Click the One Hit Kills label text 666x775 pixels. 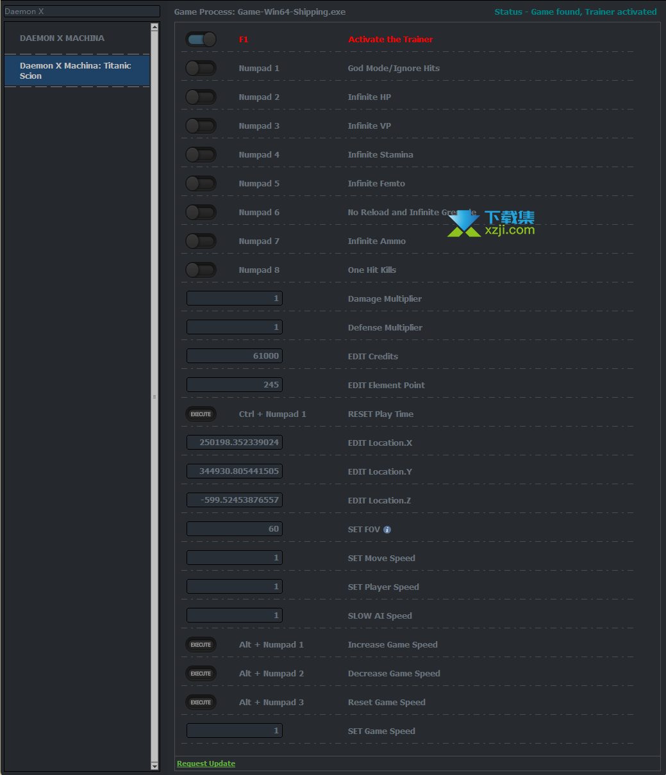(x=372, y=270)
